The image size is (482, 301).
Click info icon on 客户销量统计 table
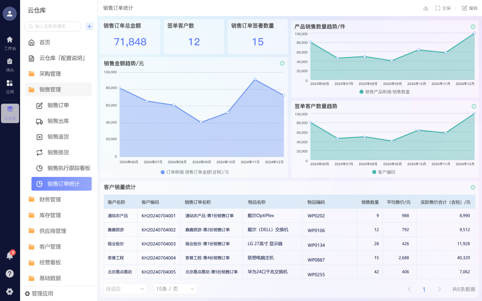(473, 187)
